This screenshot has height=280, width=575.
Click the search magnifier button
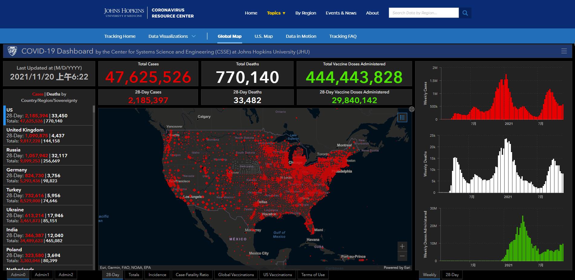(465, 13)
